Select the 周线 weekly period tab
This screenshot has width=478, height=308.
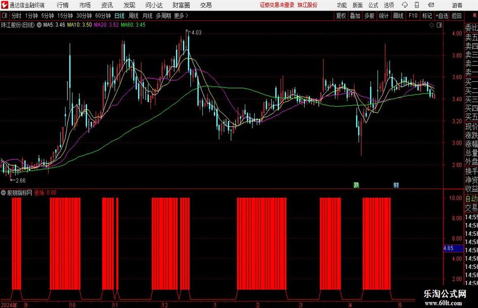pyautogui.click(x=134, y=16)
